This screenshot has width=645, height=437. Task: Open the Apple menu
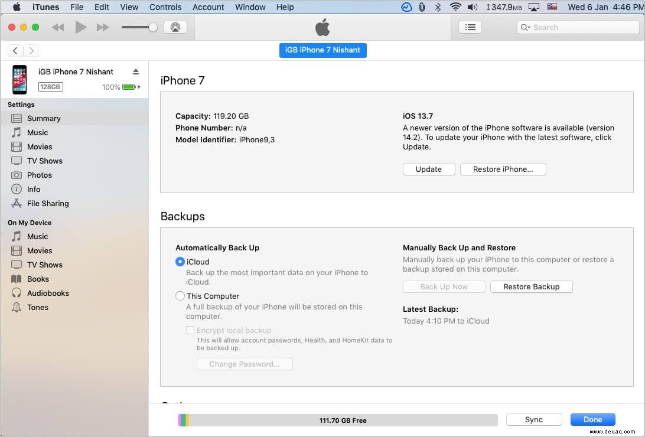point(17,7)
